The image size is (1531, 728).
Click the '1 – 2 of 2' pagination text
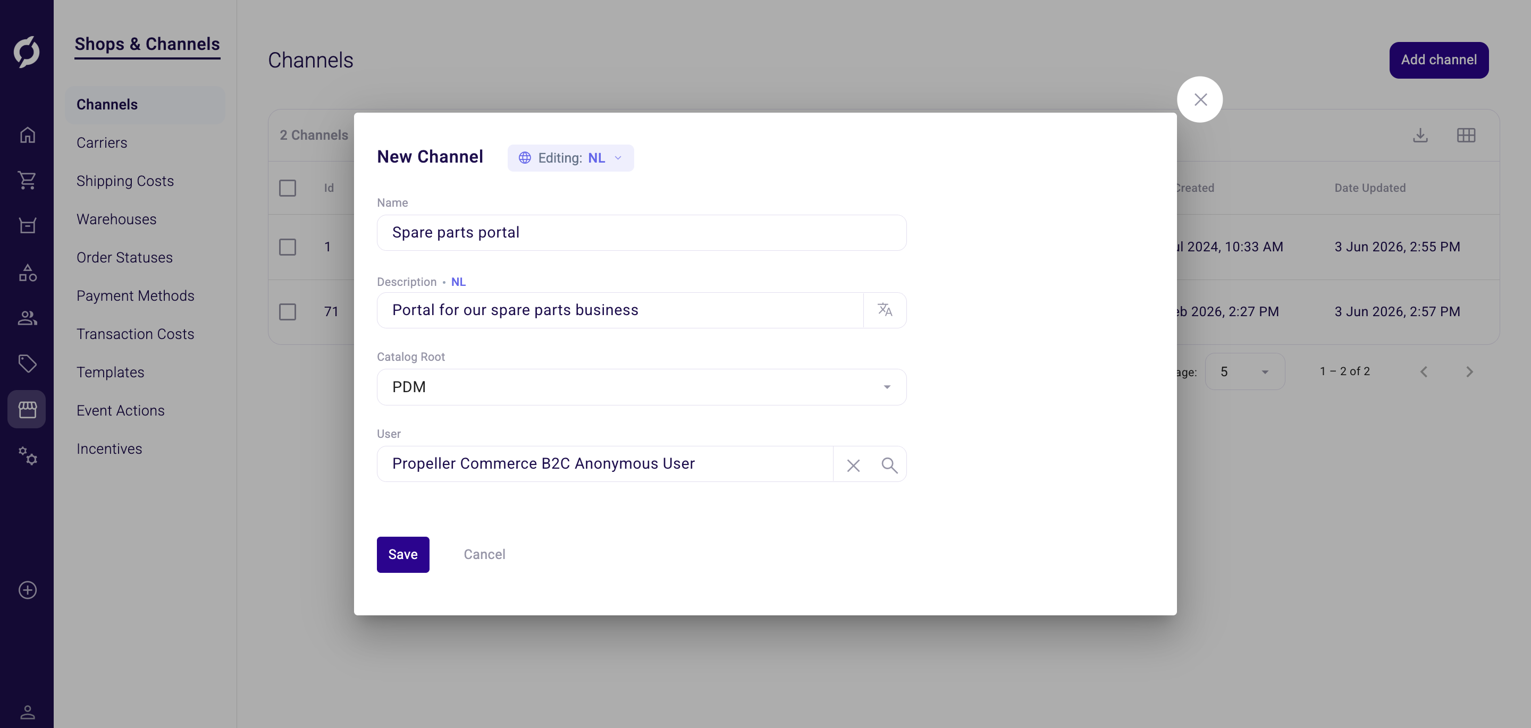[1345, 371]
